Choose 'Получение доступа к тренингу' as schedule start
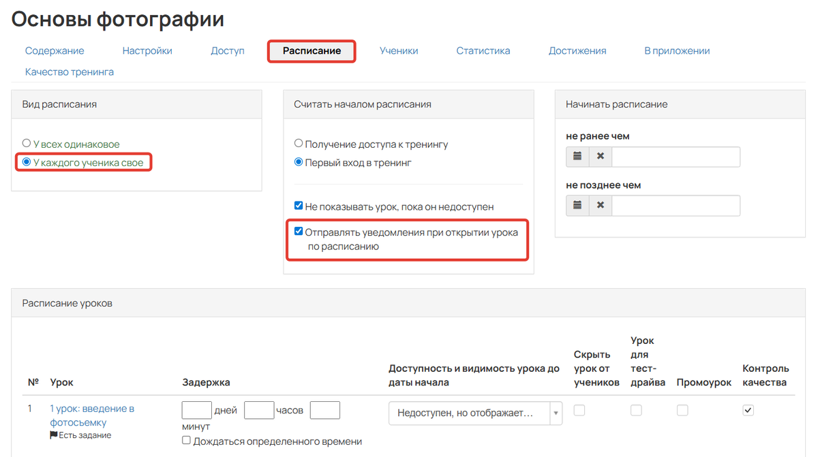Viewport: 818px width, 457px height. click(299, 144)
